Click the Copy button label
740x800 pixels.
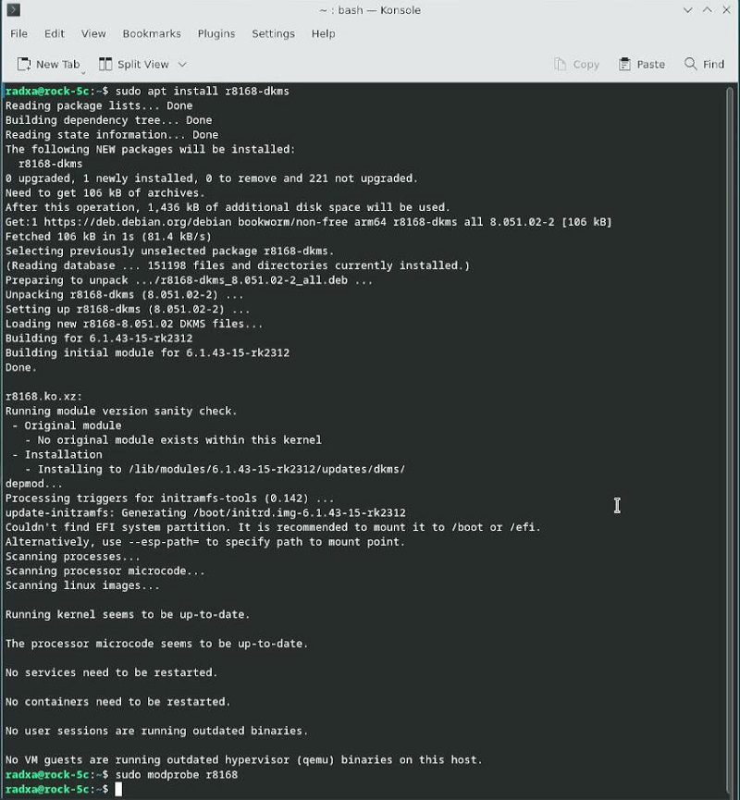[586, 65]
